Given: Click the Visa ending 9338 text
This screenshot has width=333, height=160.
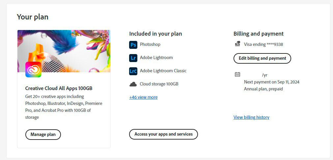Looking at the screenshot, I should tap(264, 44).
